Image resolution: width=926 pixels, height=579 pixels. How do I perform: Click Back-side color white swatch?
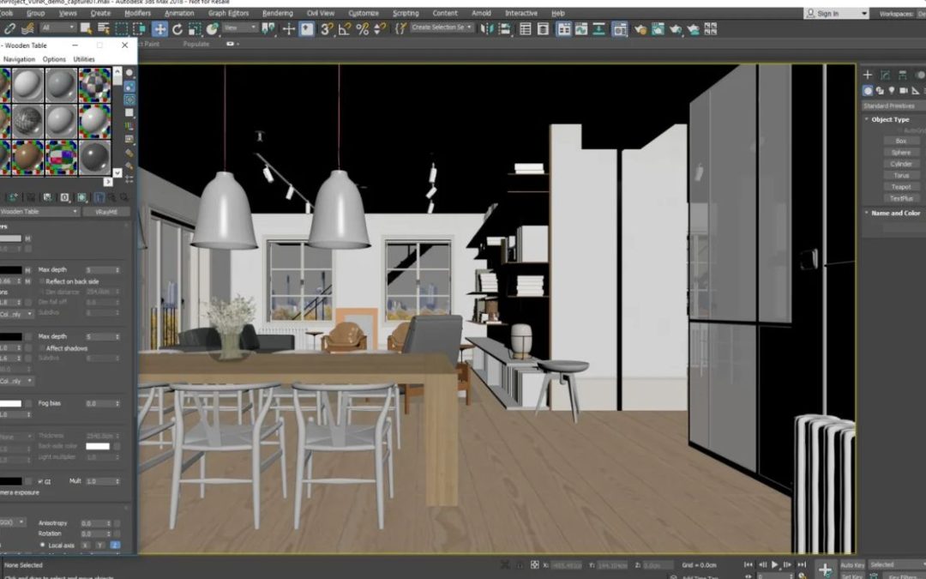coord(98,446)
